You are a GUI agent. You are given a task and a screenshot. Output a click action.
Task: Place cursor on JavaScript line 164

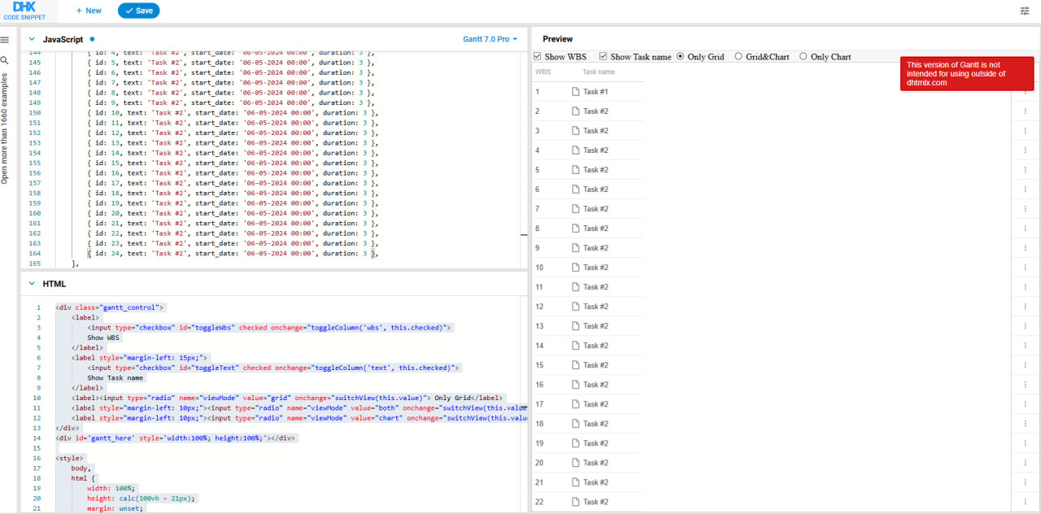[x=232, y=254]
